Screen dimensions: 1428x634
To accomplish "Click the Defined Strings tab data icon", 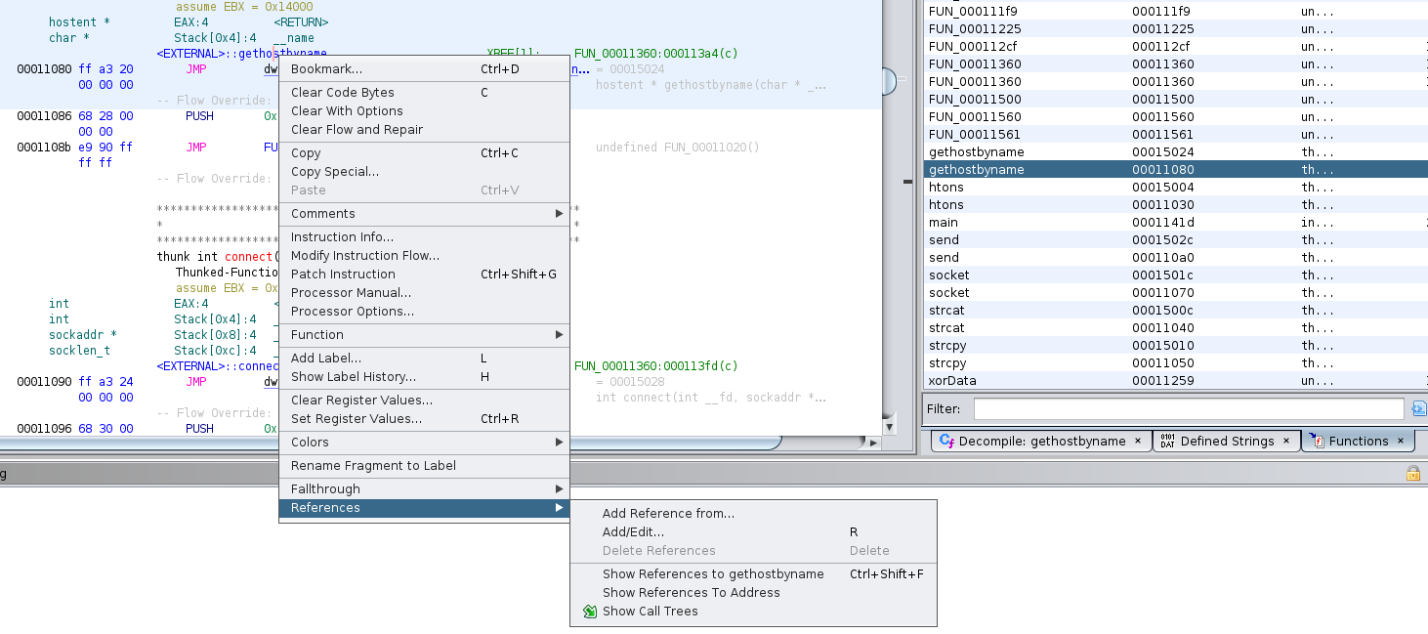I will tap(1167, 441).
